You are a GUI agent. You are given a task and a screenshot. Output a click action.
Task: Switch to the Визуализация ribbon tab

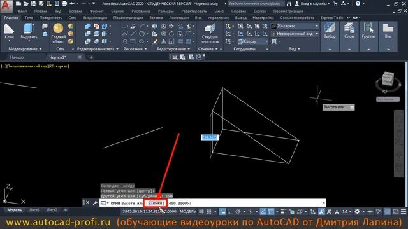95,18
